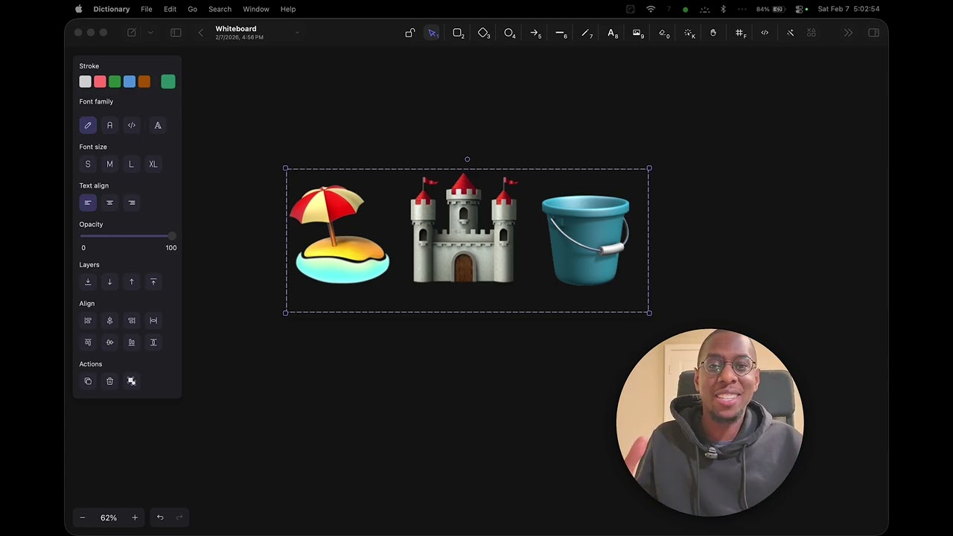Screen dimensions: 953x536
Task: Select the Pencil draw tool
Action: click(587, 33)
